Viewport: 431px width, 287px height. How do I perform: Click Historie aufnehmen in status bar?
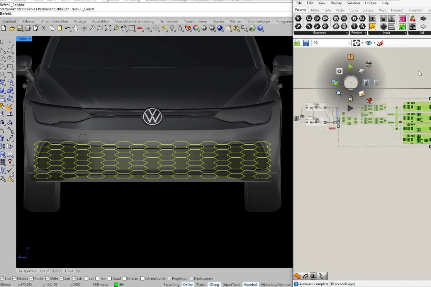point(276,285)
